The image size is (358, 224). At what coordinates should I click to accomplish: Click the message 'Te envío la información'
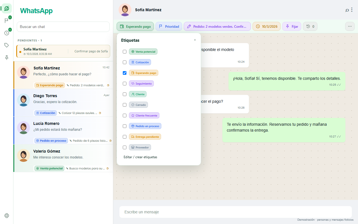284,130
